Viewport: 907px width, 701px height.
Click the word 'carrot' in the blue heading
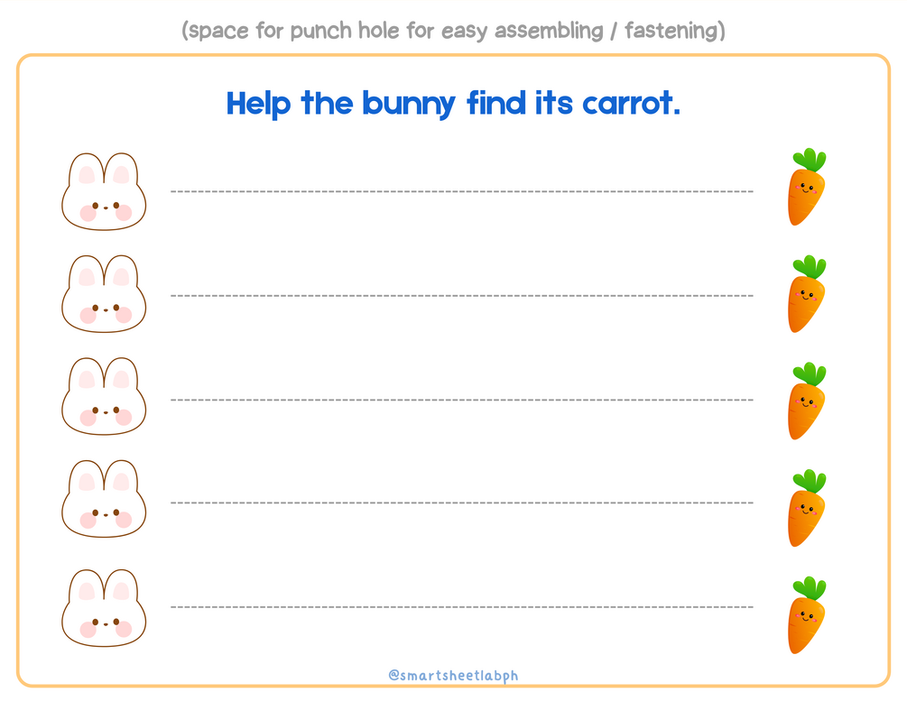pos(630,103)
